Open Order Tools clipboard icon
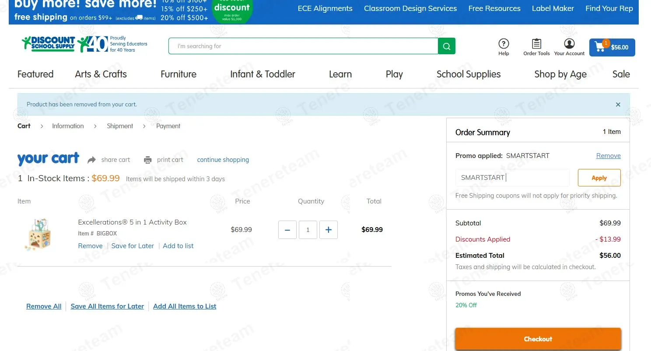 (536, 44)
